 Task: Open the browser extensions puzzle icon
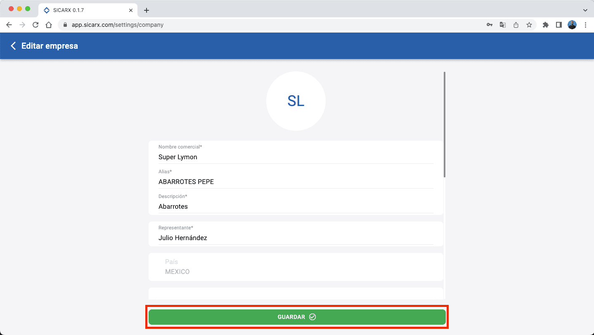[545, 25]
